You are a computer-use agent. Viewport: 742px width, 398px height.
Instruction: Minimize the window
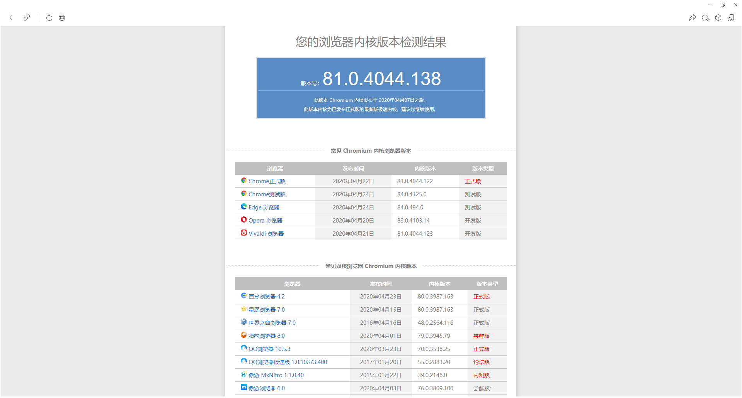point(710,5)
